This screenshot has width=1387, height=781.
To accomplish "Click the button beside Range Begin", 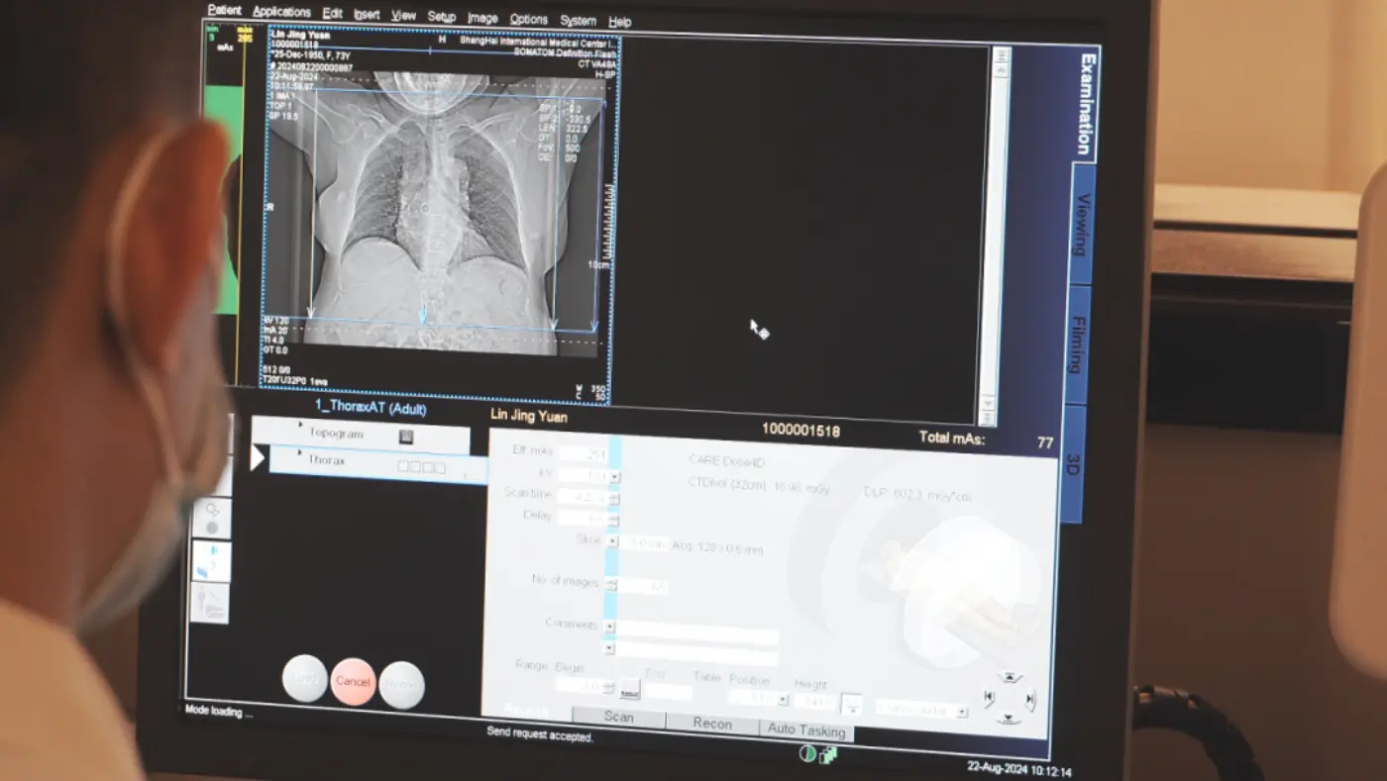I will [x=629, y=689].
